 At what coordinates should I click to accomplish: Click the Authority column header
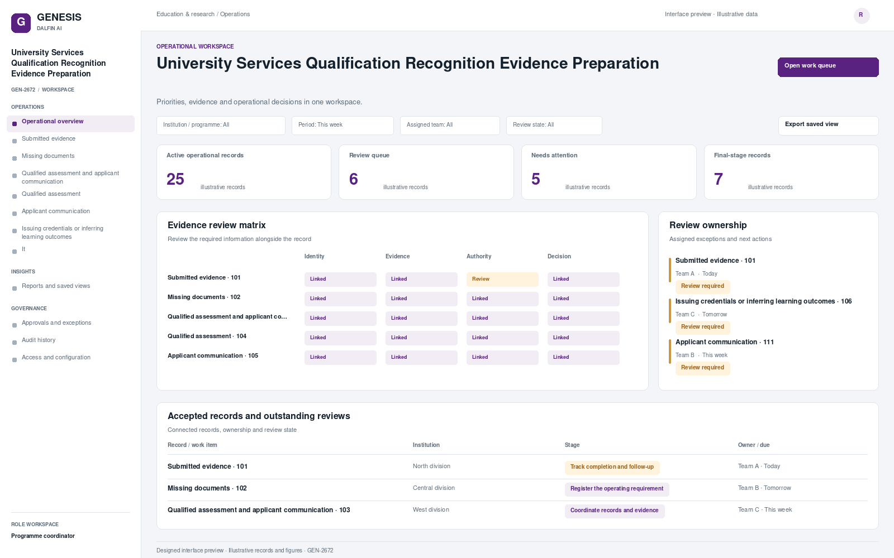[479, 257]
